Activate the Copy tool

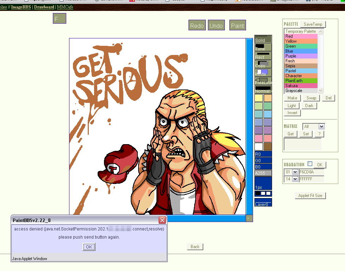(263, 64)
